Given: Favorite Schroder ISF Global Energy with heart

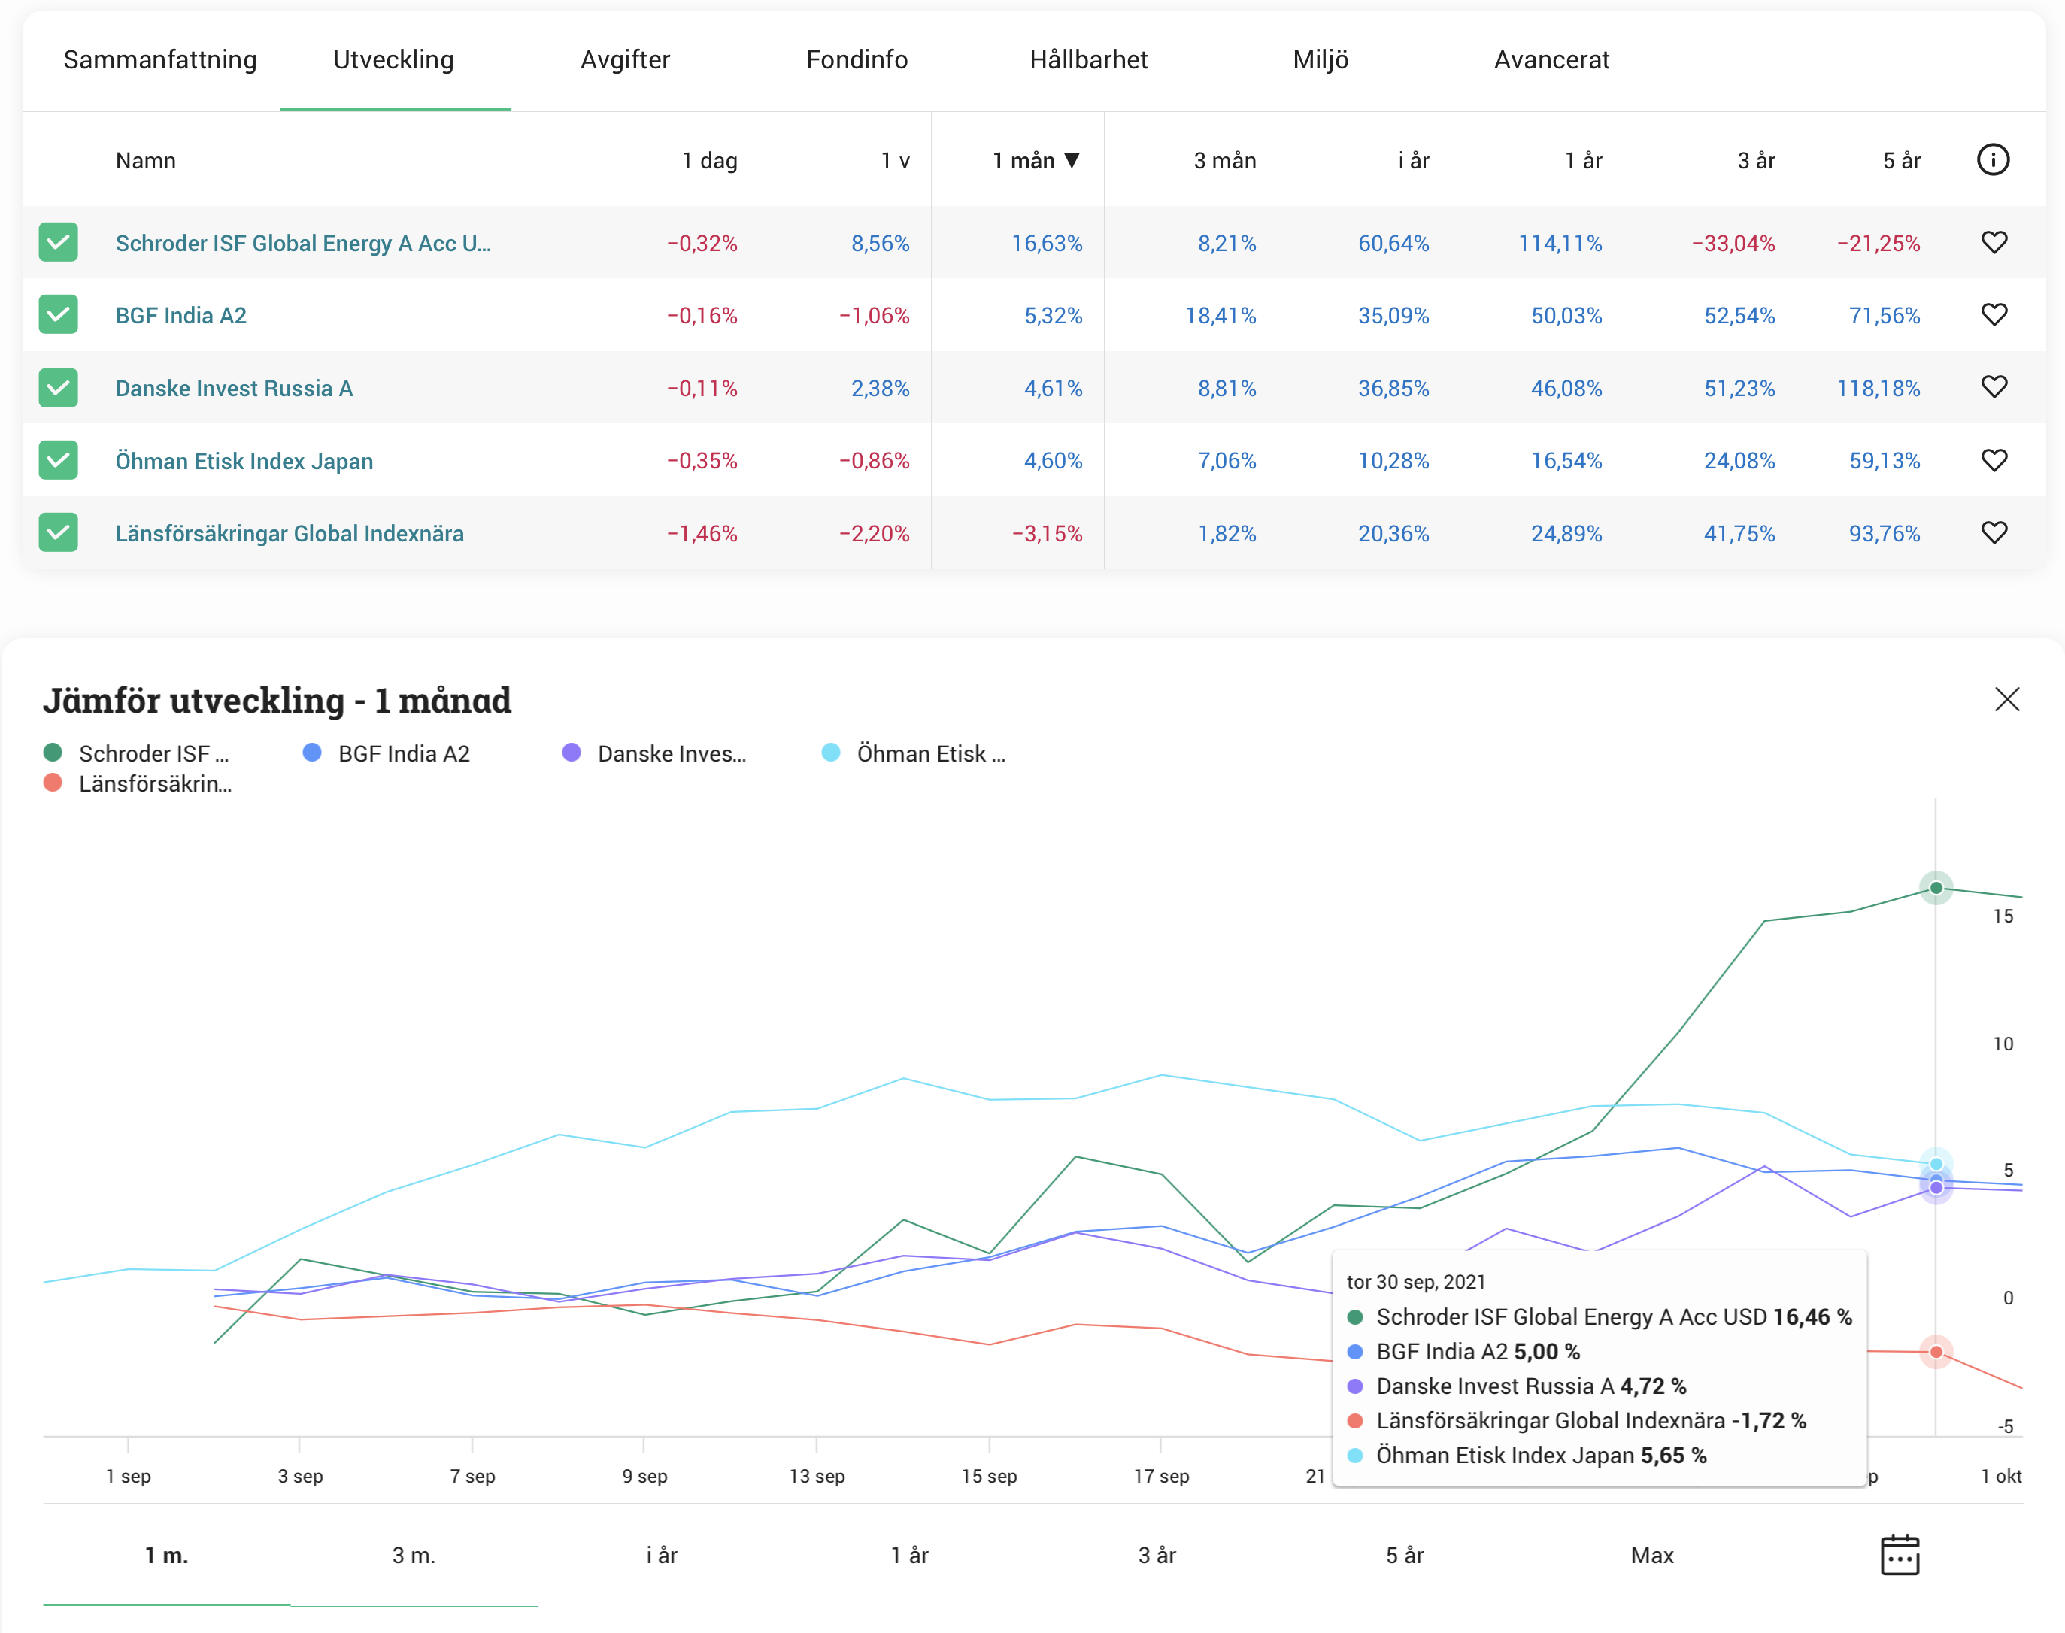Looking at the screenshot, I should click(x=1994, y=243).
